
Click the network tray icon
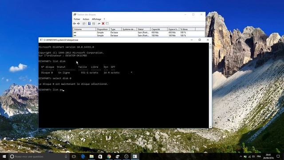pyautogui.click(x=249, y=156)
